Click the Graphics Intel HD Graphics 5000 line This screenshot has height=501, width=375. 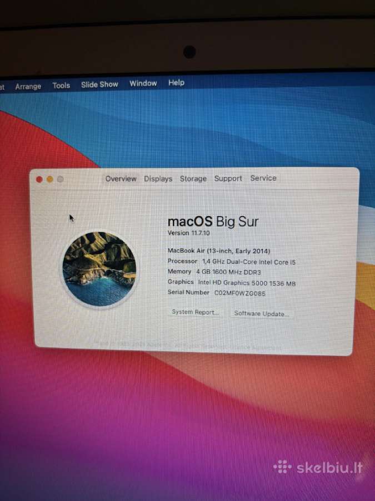[x=232, y=282]
